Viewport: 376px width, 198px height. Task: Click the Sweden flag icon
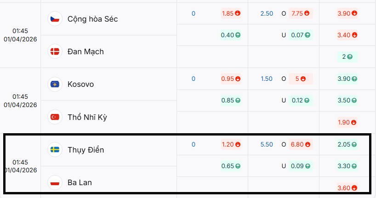pyautogui.click(x=55, y=150)
